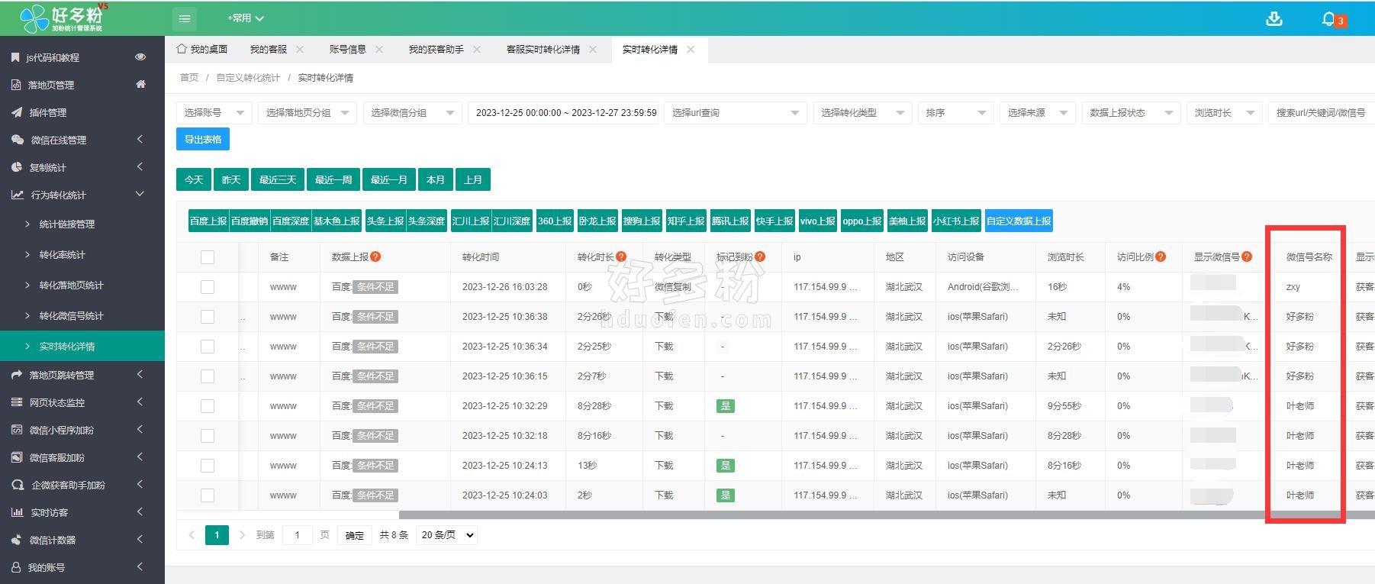Screen dimensions: 1375x584
Task: Click the bar chart icon for 实时访客
Action: pyautogui.click(x=18, y=512)
